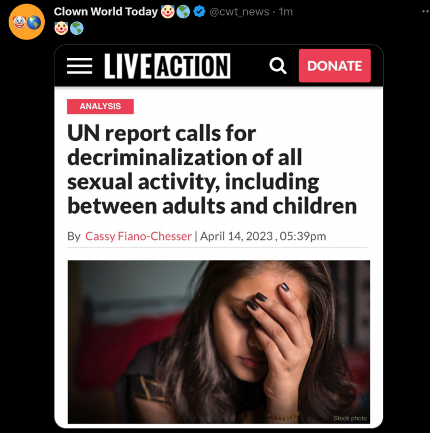This screenshot has width=430, height=433.
Task: Open the tweet's more options ellipsis
Action: coord(425,11)
